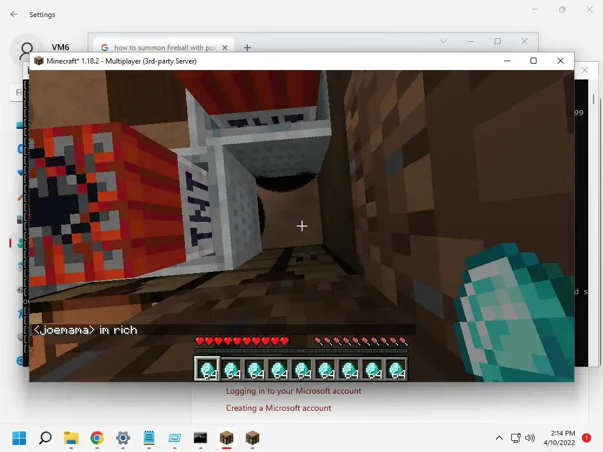Open Settings gear in the taskbar

123,438
